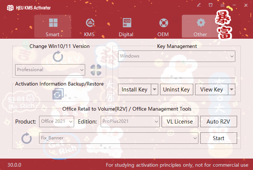Switch to the KMS tab
The width and height of the screenshot is (253, 170).
[x=90, y=26]
